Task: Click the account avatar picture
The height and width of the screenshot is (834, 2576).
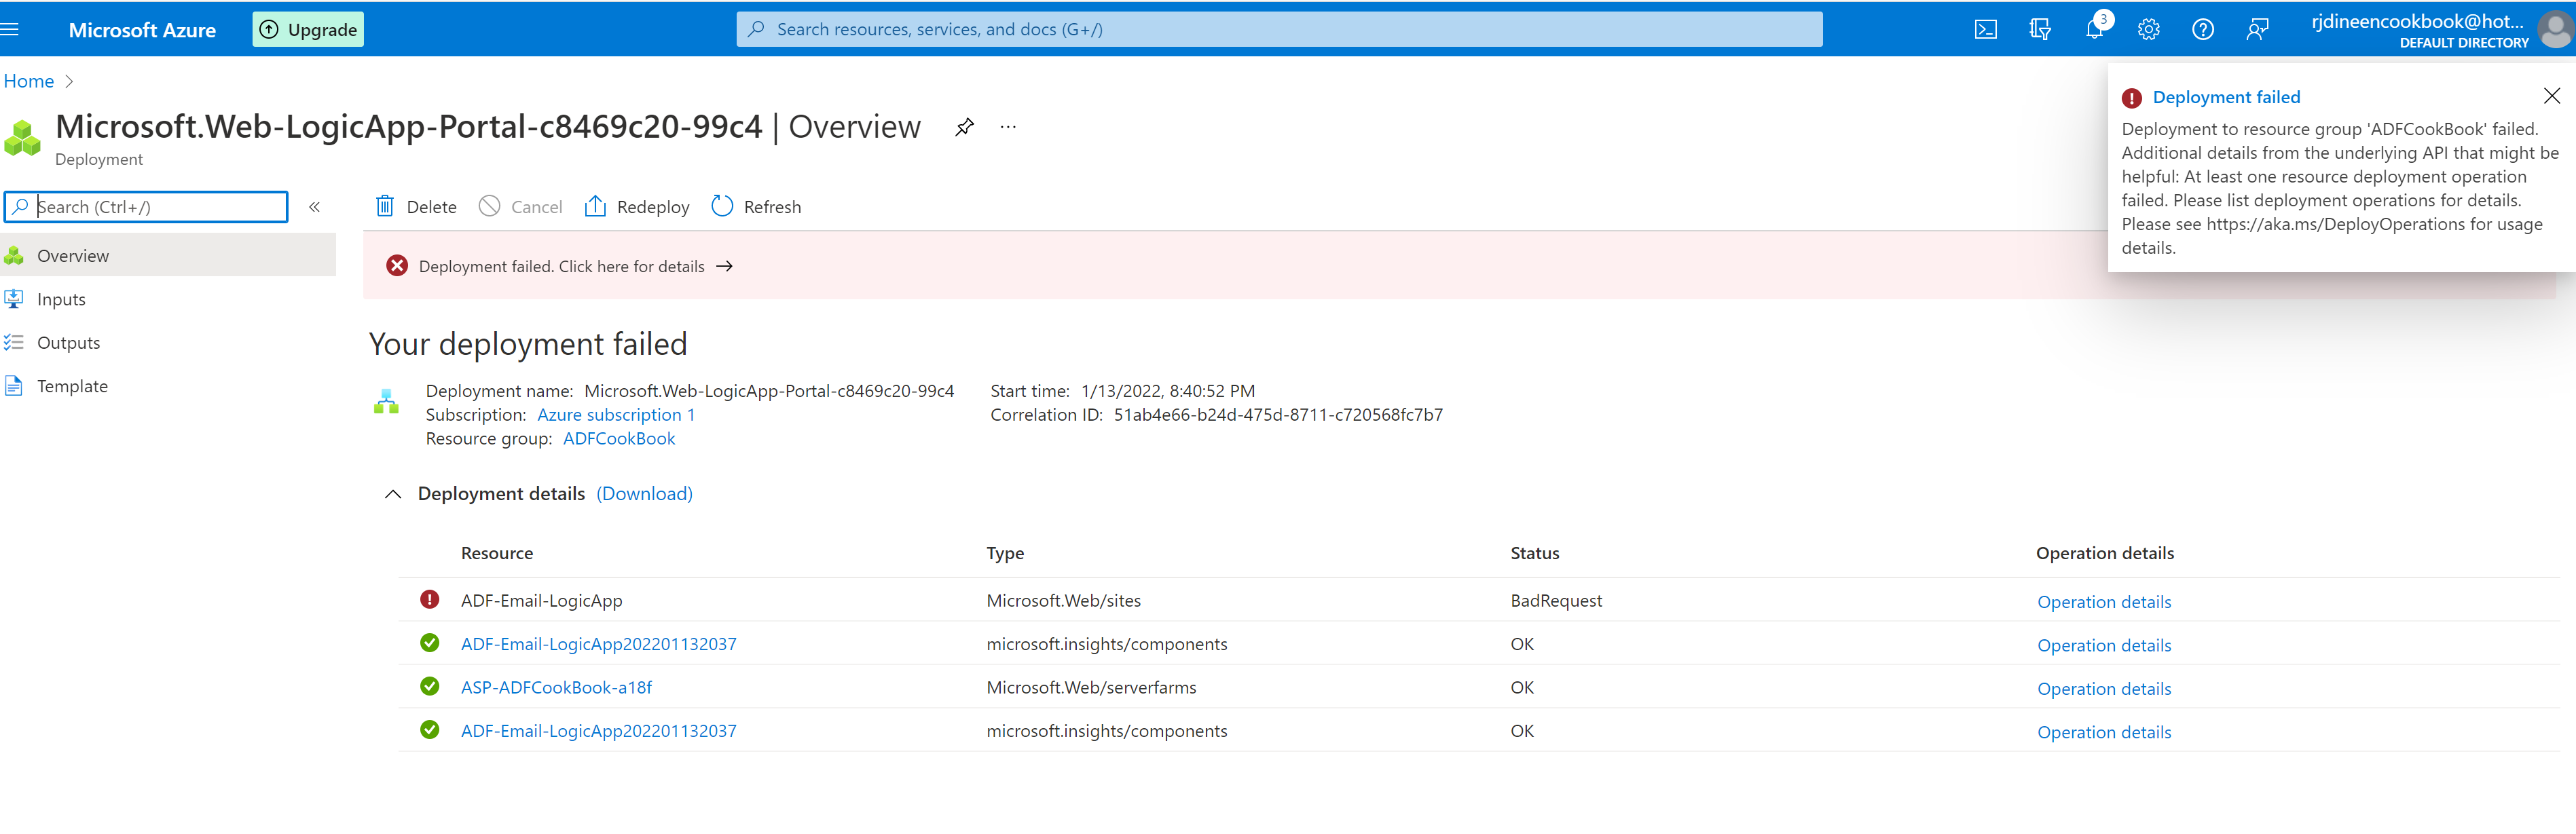Action: point(2555,30)
